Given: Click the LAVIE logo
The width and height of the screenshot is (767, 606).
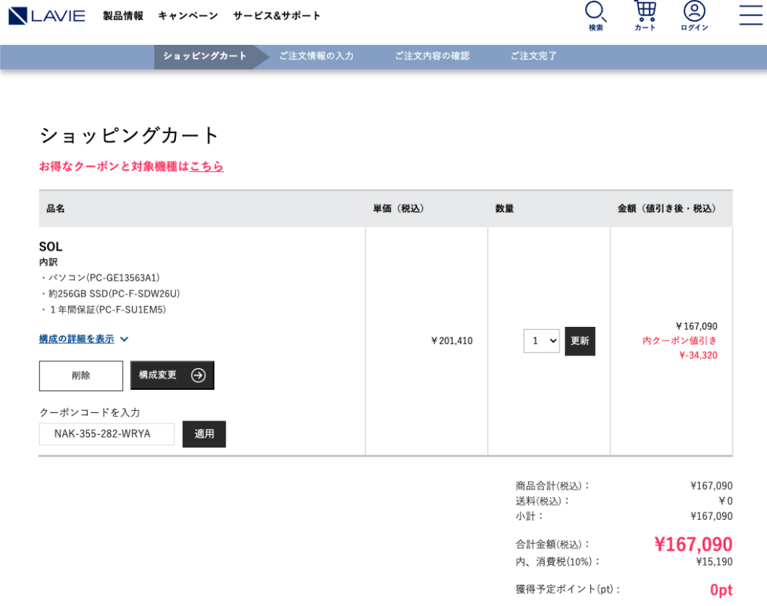Looking at the screenshot, I should [x=47, y=16].
